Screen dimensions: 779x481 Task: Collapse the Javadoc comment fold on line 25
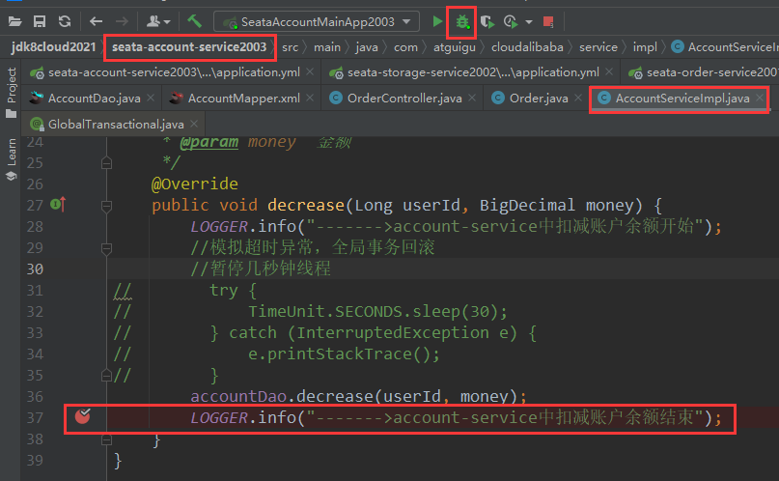click(x=106, y=163)
